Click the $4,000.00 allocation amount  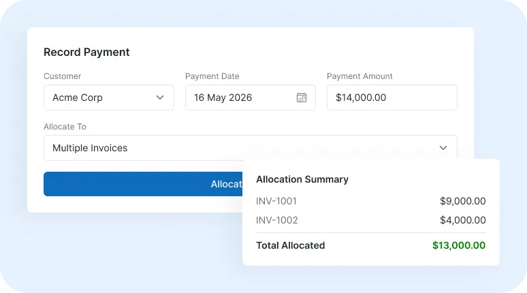(463, 220)
